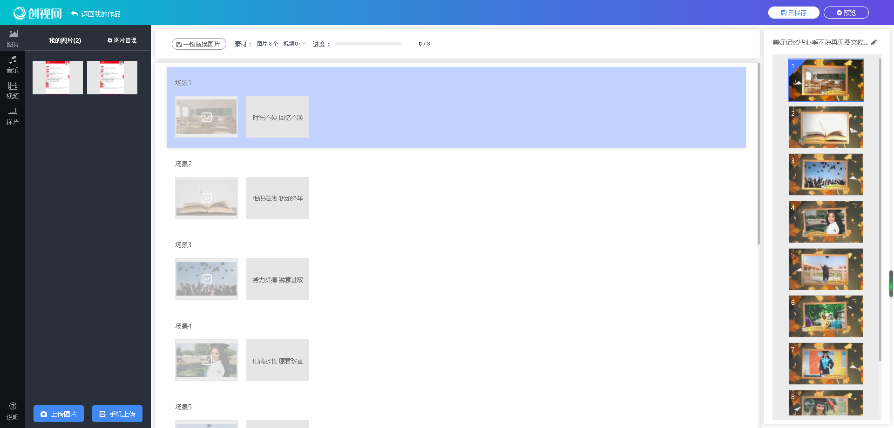Select the second uploaded image thumbnail
Viewport: 894px width, 428px height.
[x=112, y=78]
